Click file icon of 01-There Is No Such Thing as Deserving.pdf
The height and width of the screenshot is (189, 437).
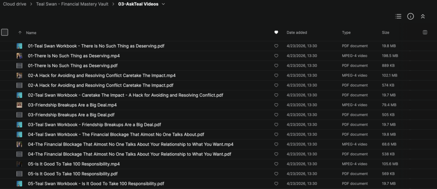(x=19, y=66)
